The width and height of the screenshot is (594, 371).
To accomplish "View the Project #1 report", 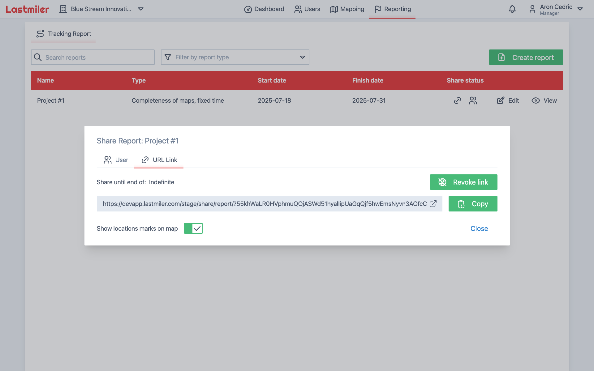I will 544,100.
